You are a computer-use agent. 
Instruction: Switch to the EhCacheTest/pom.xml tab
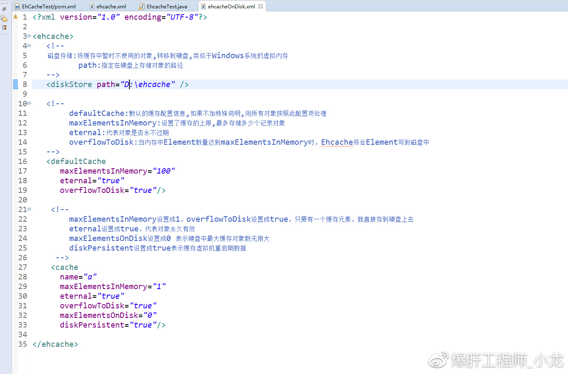[x=45, y=6]
